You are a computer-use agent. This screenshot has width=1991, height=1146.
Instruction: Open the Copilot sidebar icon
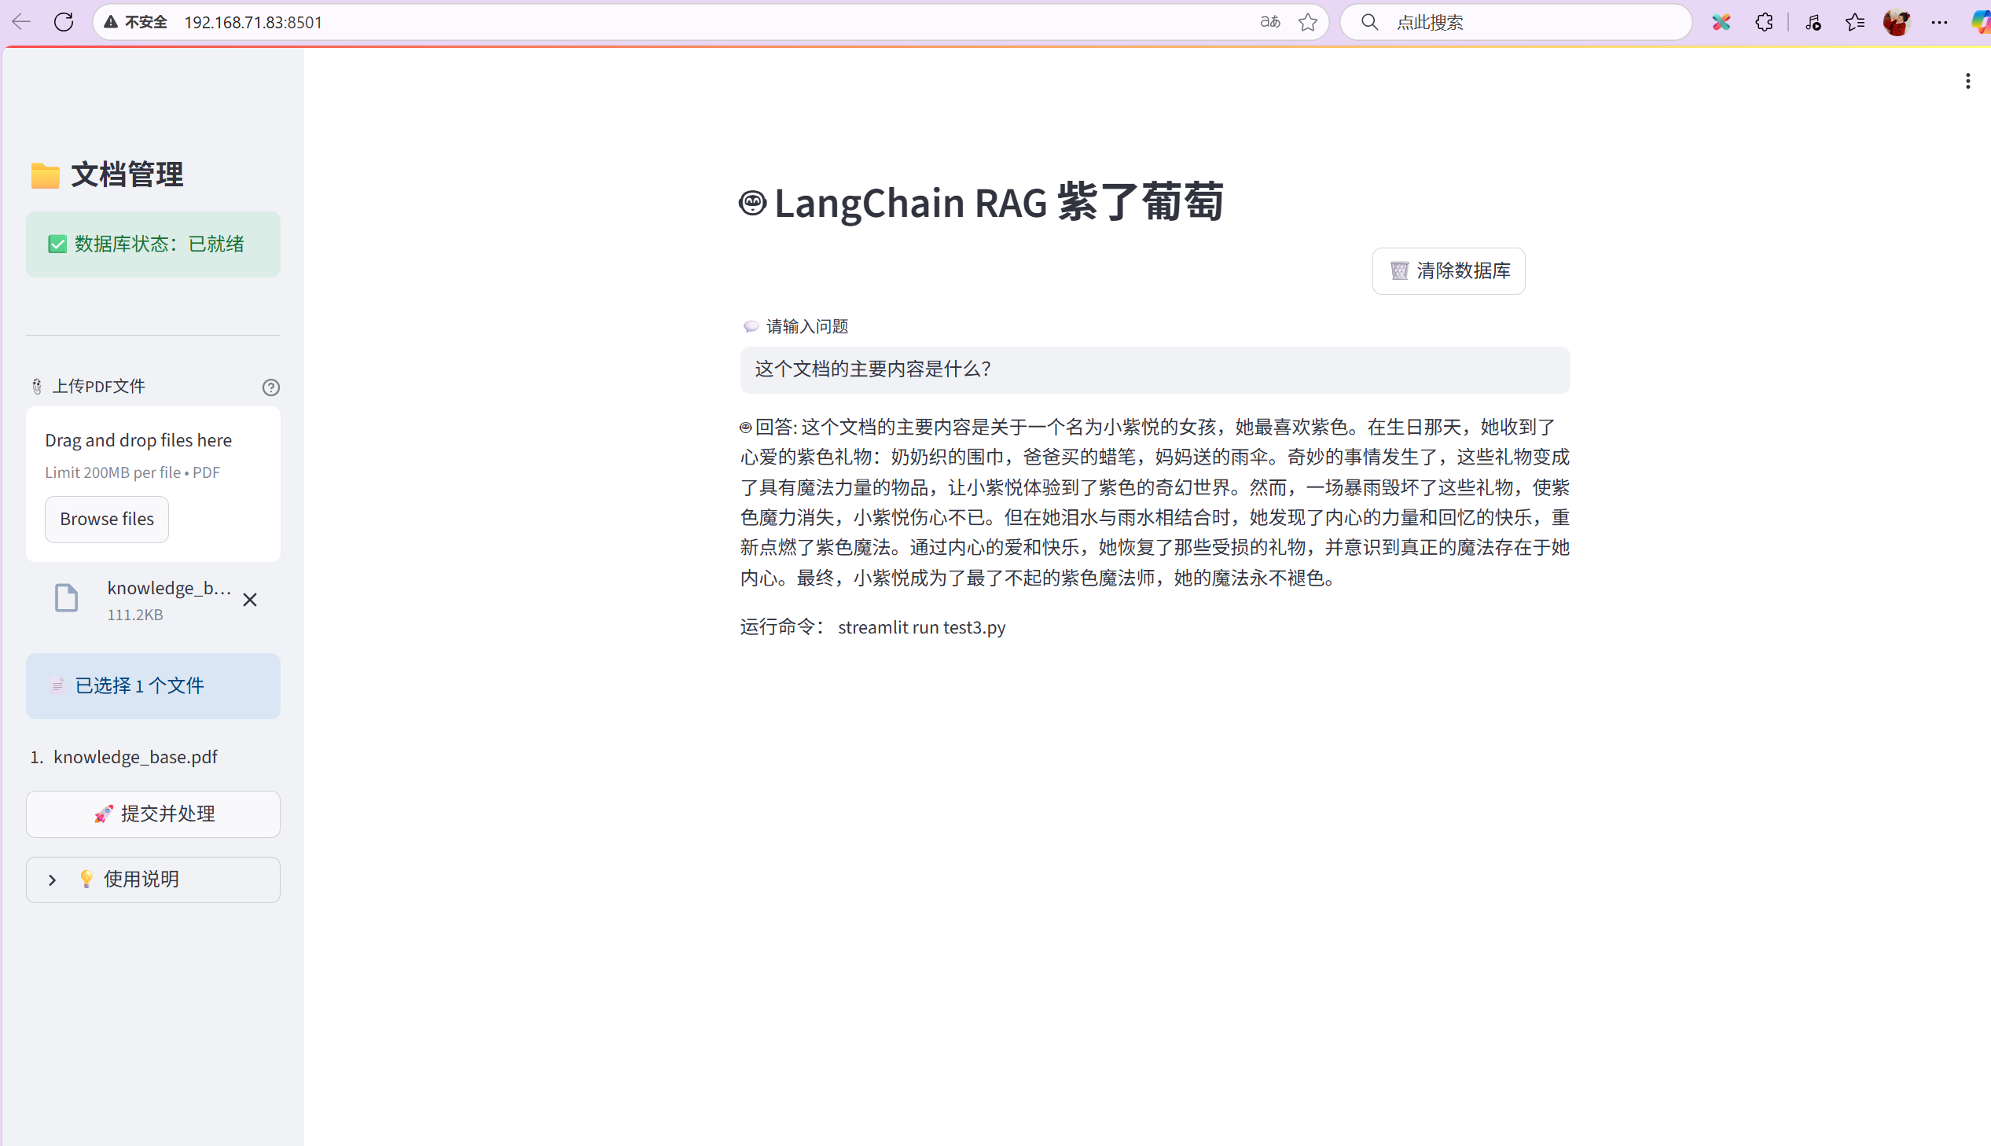(1981, 22)
